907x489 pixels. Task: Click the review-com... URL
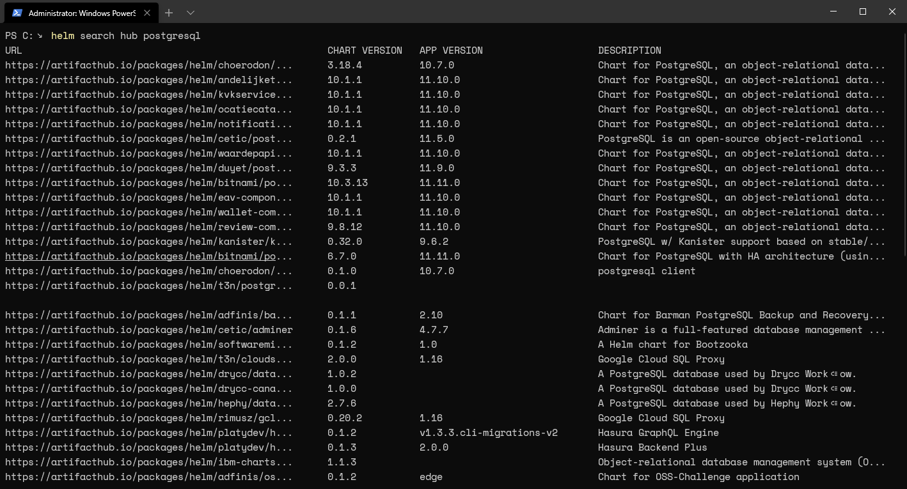(x=148, y=227)
